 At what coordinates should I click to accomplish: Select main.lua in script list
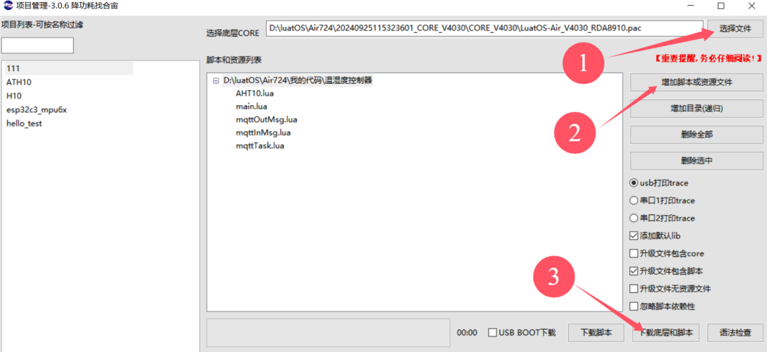(251, 106)
